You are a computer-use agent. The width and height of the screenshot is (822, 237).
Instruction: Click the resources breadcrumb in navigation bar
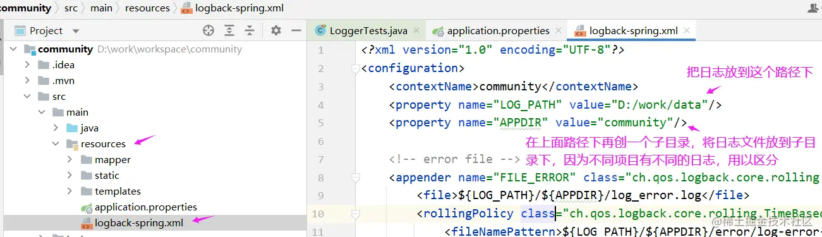147,8
